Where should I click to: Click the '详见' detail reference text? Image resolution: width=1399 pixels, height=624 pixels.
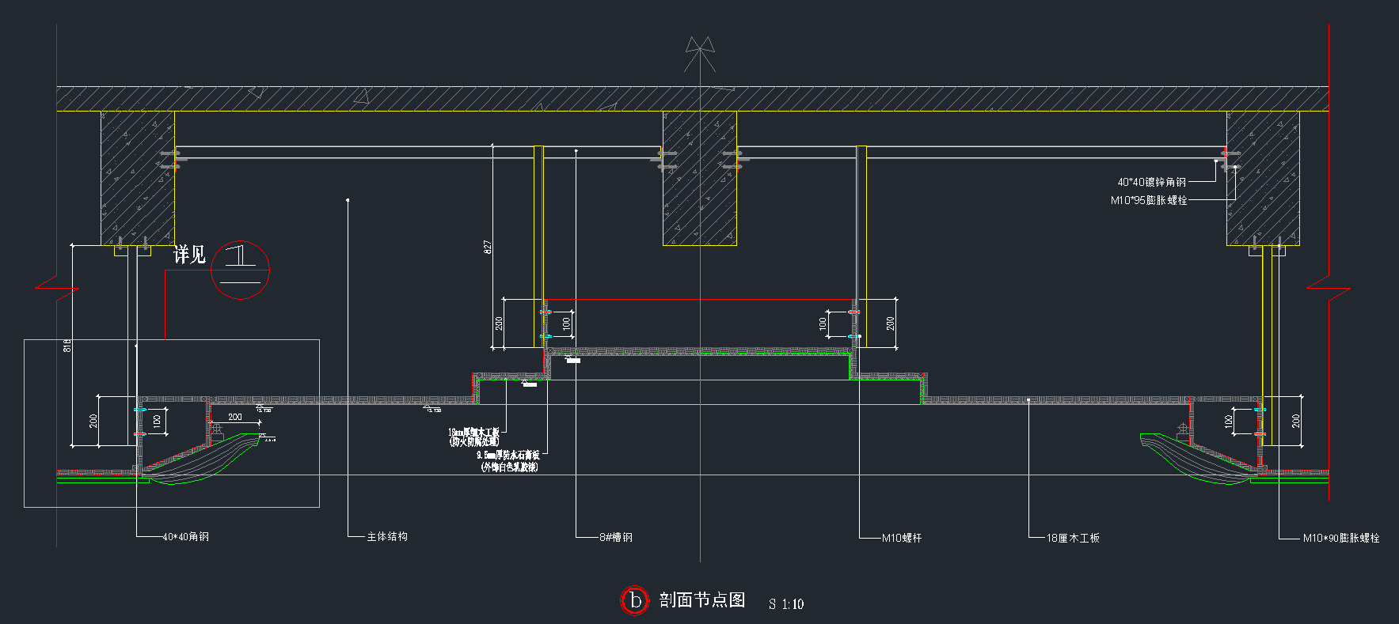point(189,255)
